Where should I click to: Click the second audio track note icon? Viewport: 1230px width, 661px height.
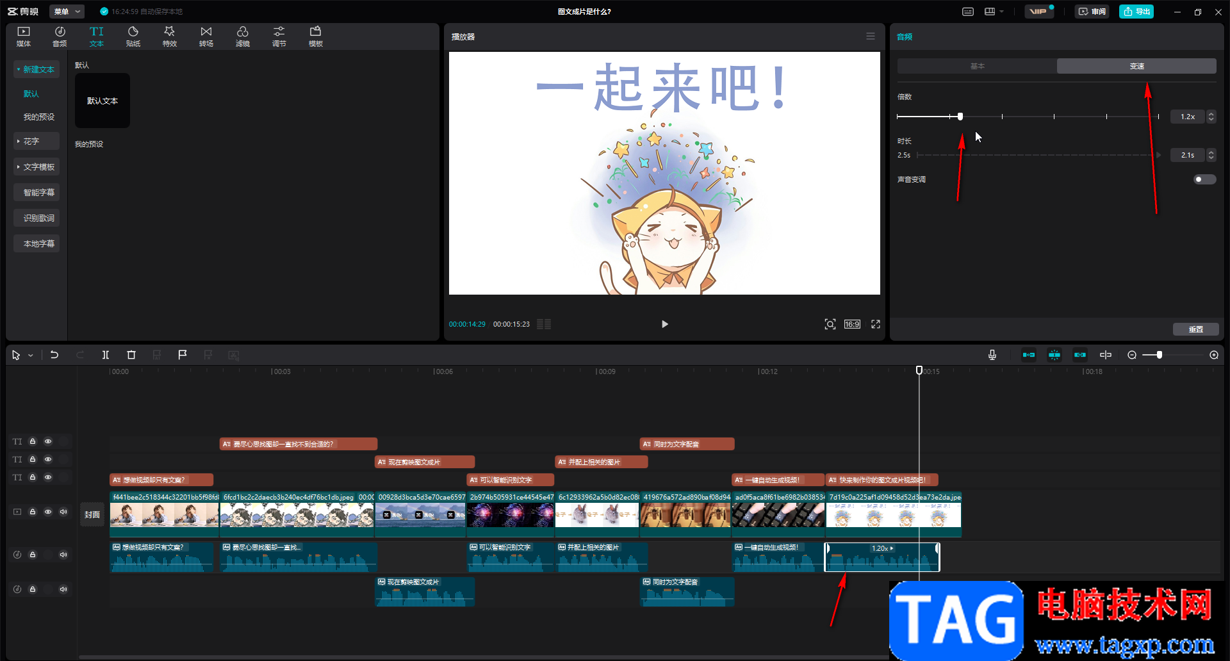pos(17,589)
